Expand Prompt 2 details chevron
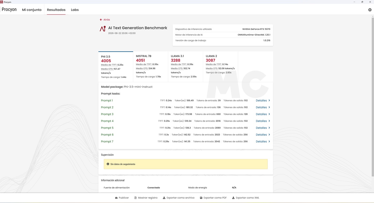Screen dimensions: 374x203 [x=269, y=107]
